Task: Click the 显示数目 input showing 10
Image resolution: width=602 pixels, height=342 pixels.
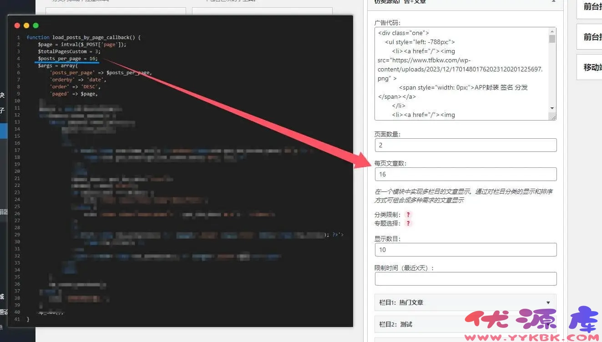Action: 465,249
